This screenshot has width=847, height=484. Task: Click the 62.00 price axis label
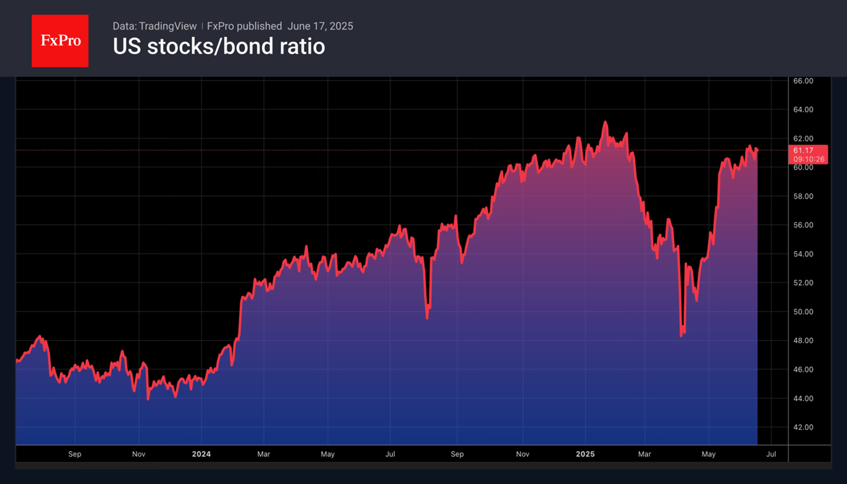(803, 138)
